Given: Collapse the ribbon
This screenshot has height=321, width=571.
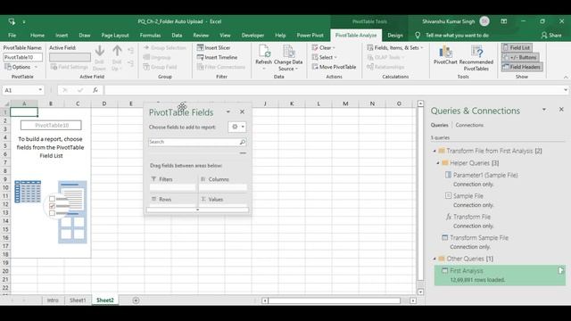Looking at the screenshot, I should coord(566,78).
